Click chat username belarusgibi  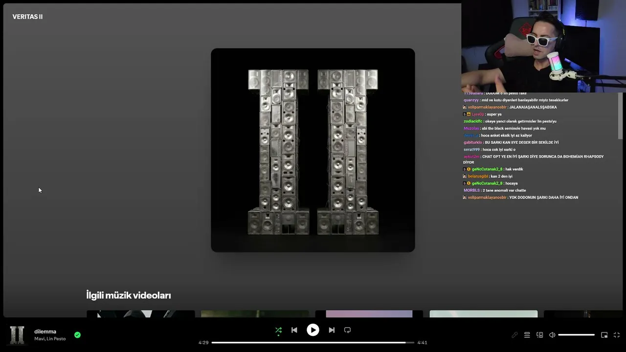[x=477, y=176]
